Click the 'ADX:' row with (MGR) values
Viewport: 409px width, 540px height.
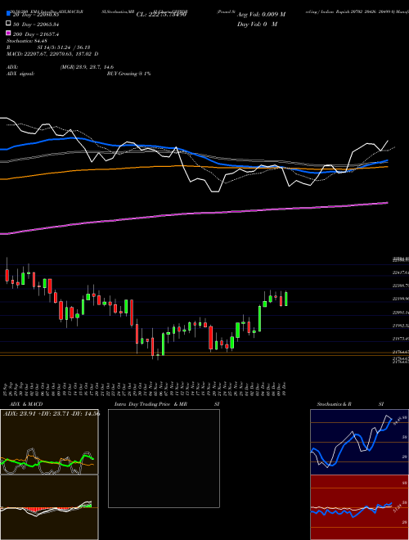point(61,67)
